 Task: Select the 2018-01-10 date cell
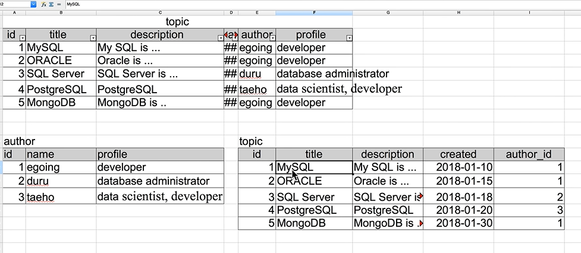click(x=458, y=167)
